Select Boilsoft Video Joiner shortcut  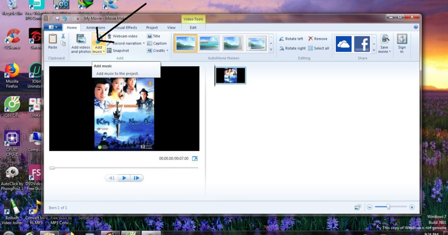click(12, 212)
